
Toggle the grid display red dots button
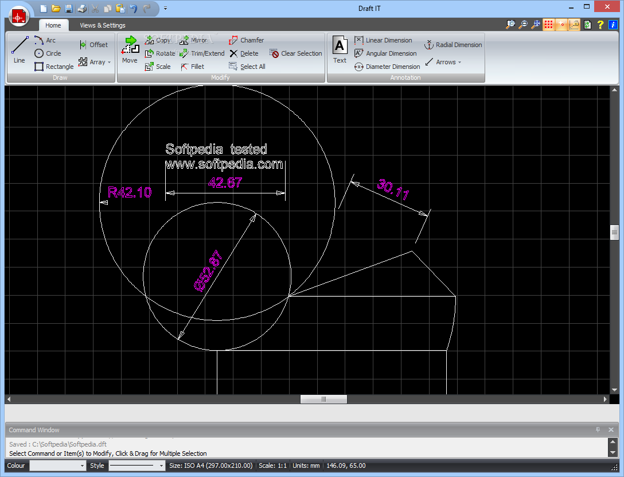click(549, 25)
